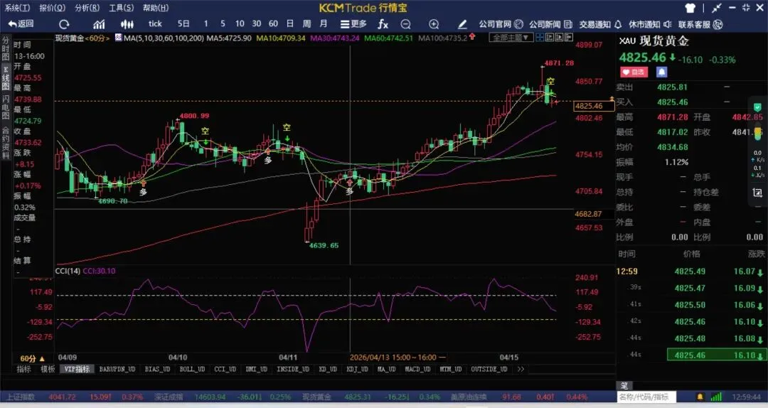Image resolution: width=768 pixels, height=408 pixels.
Task: Click the last panel-collapse icon above the chart
Action: point(569,37)
